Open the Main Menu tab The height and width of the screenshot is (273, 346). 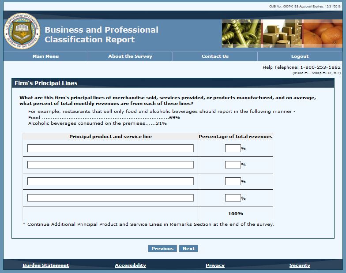(x=45, y=56)
